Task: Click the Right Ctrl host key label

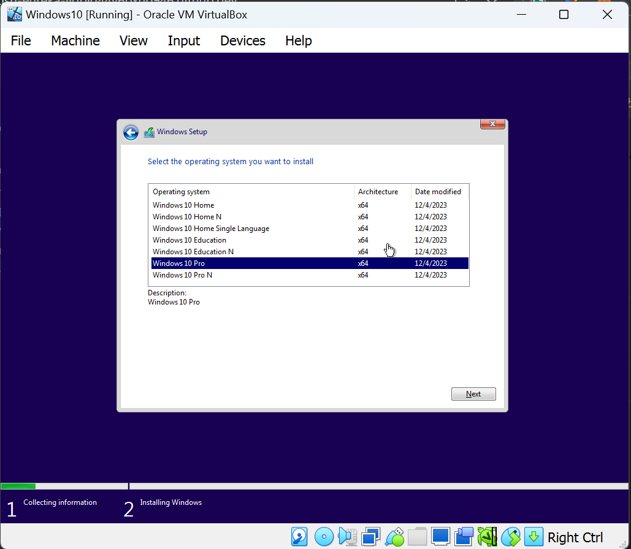Action: click(575, 537)
